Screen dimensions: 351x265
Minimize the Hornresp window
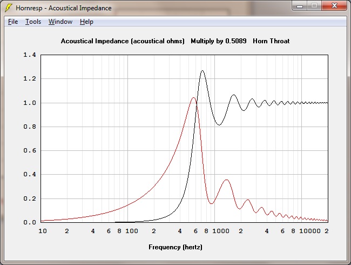[300, 6]
